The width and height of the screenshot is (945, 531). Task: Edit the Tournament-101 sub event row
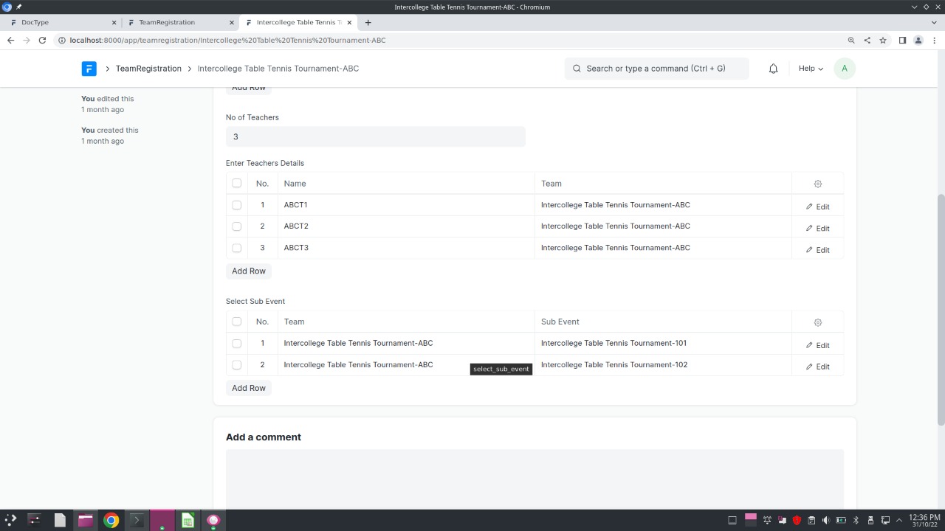click(817, 345)
